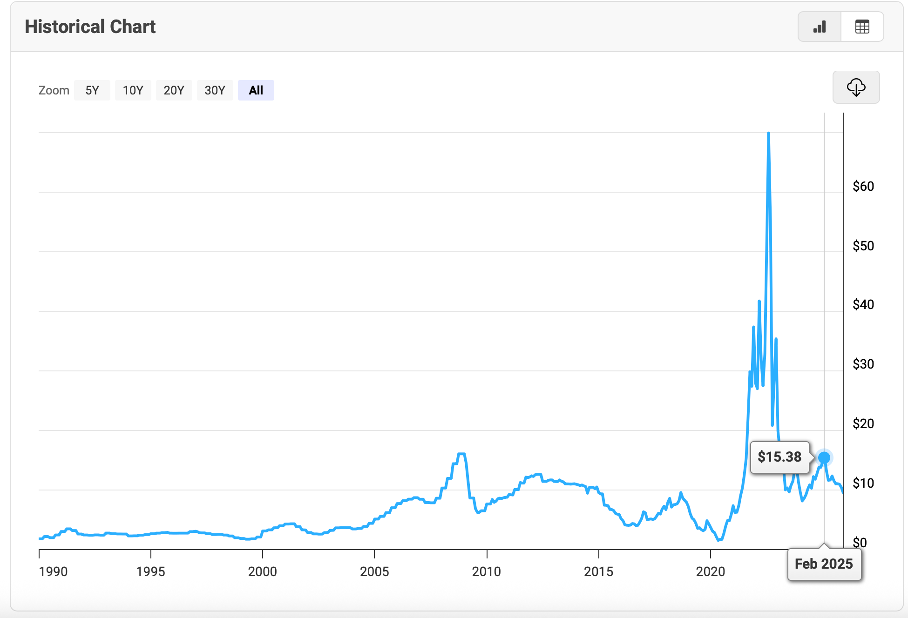The height and width of the screenshot is (618, 908).
Task: Select the All zoom range
Action: pos(256,90)
